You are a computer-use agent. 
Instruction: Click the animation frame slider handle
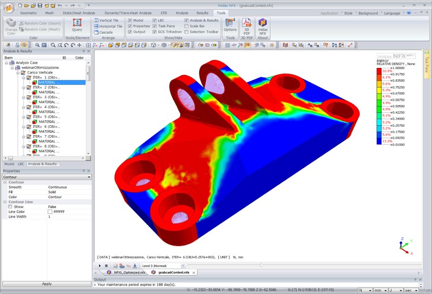(x=261, y=265)
